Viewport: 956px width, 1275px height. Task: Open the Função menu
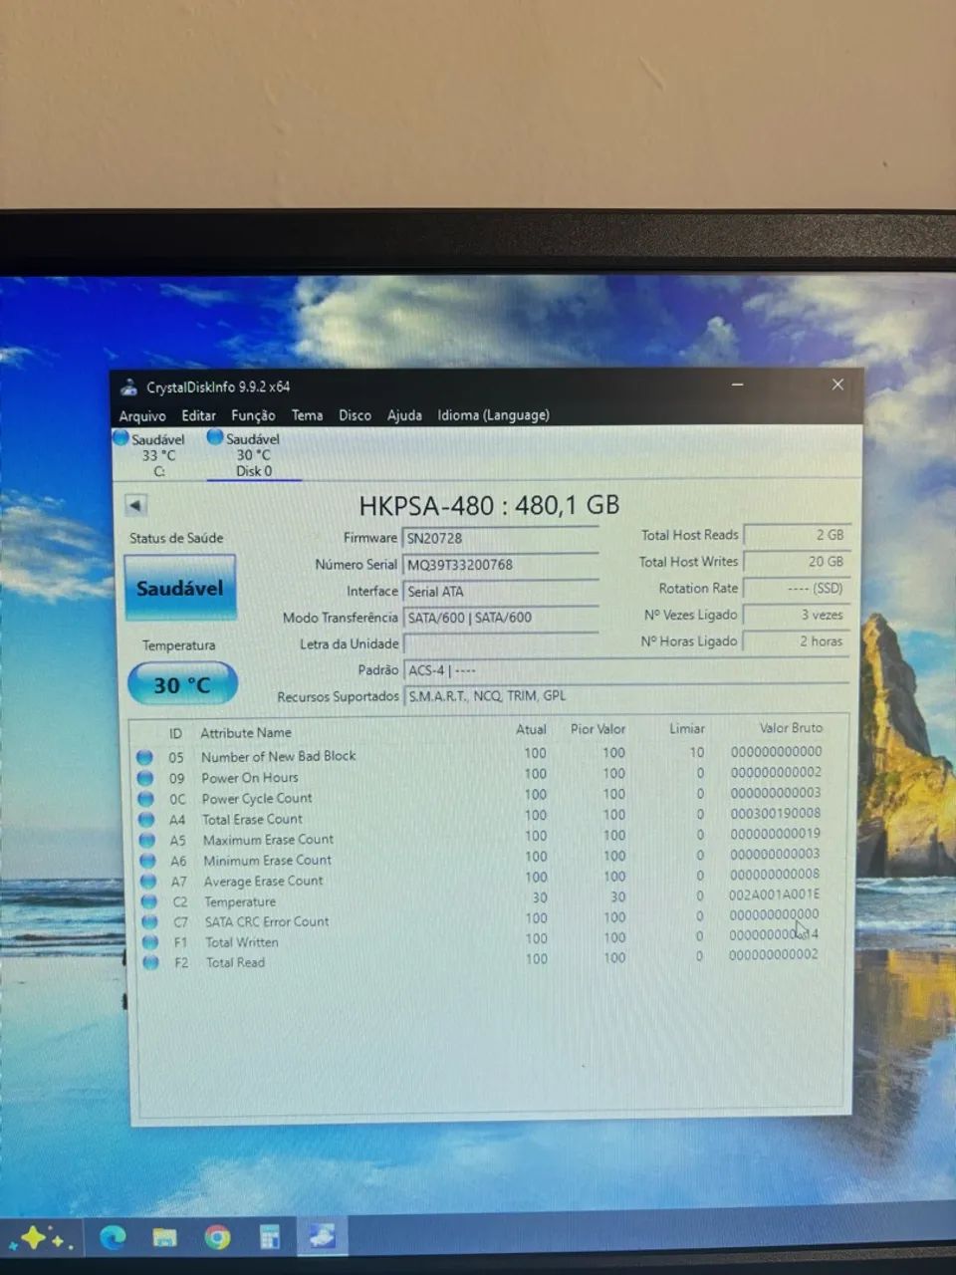[x=253, y=415]
